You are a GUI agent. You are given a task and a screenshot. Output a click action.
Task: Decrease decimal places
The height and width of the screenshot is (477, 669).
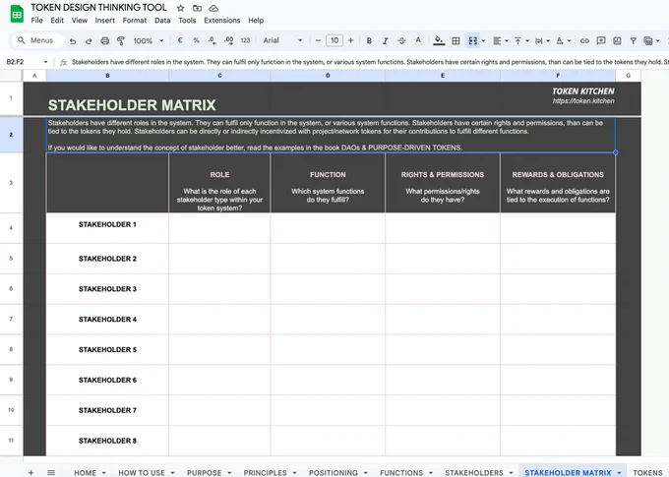(x=213, y=40)
